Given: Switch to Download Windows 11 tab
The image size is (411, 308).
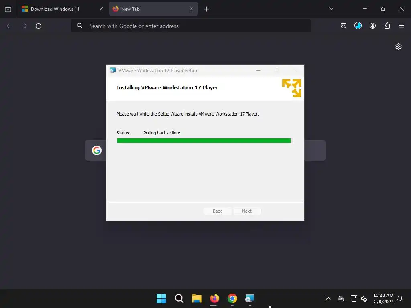Looking at the screenshot, I should 62,9.
